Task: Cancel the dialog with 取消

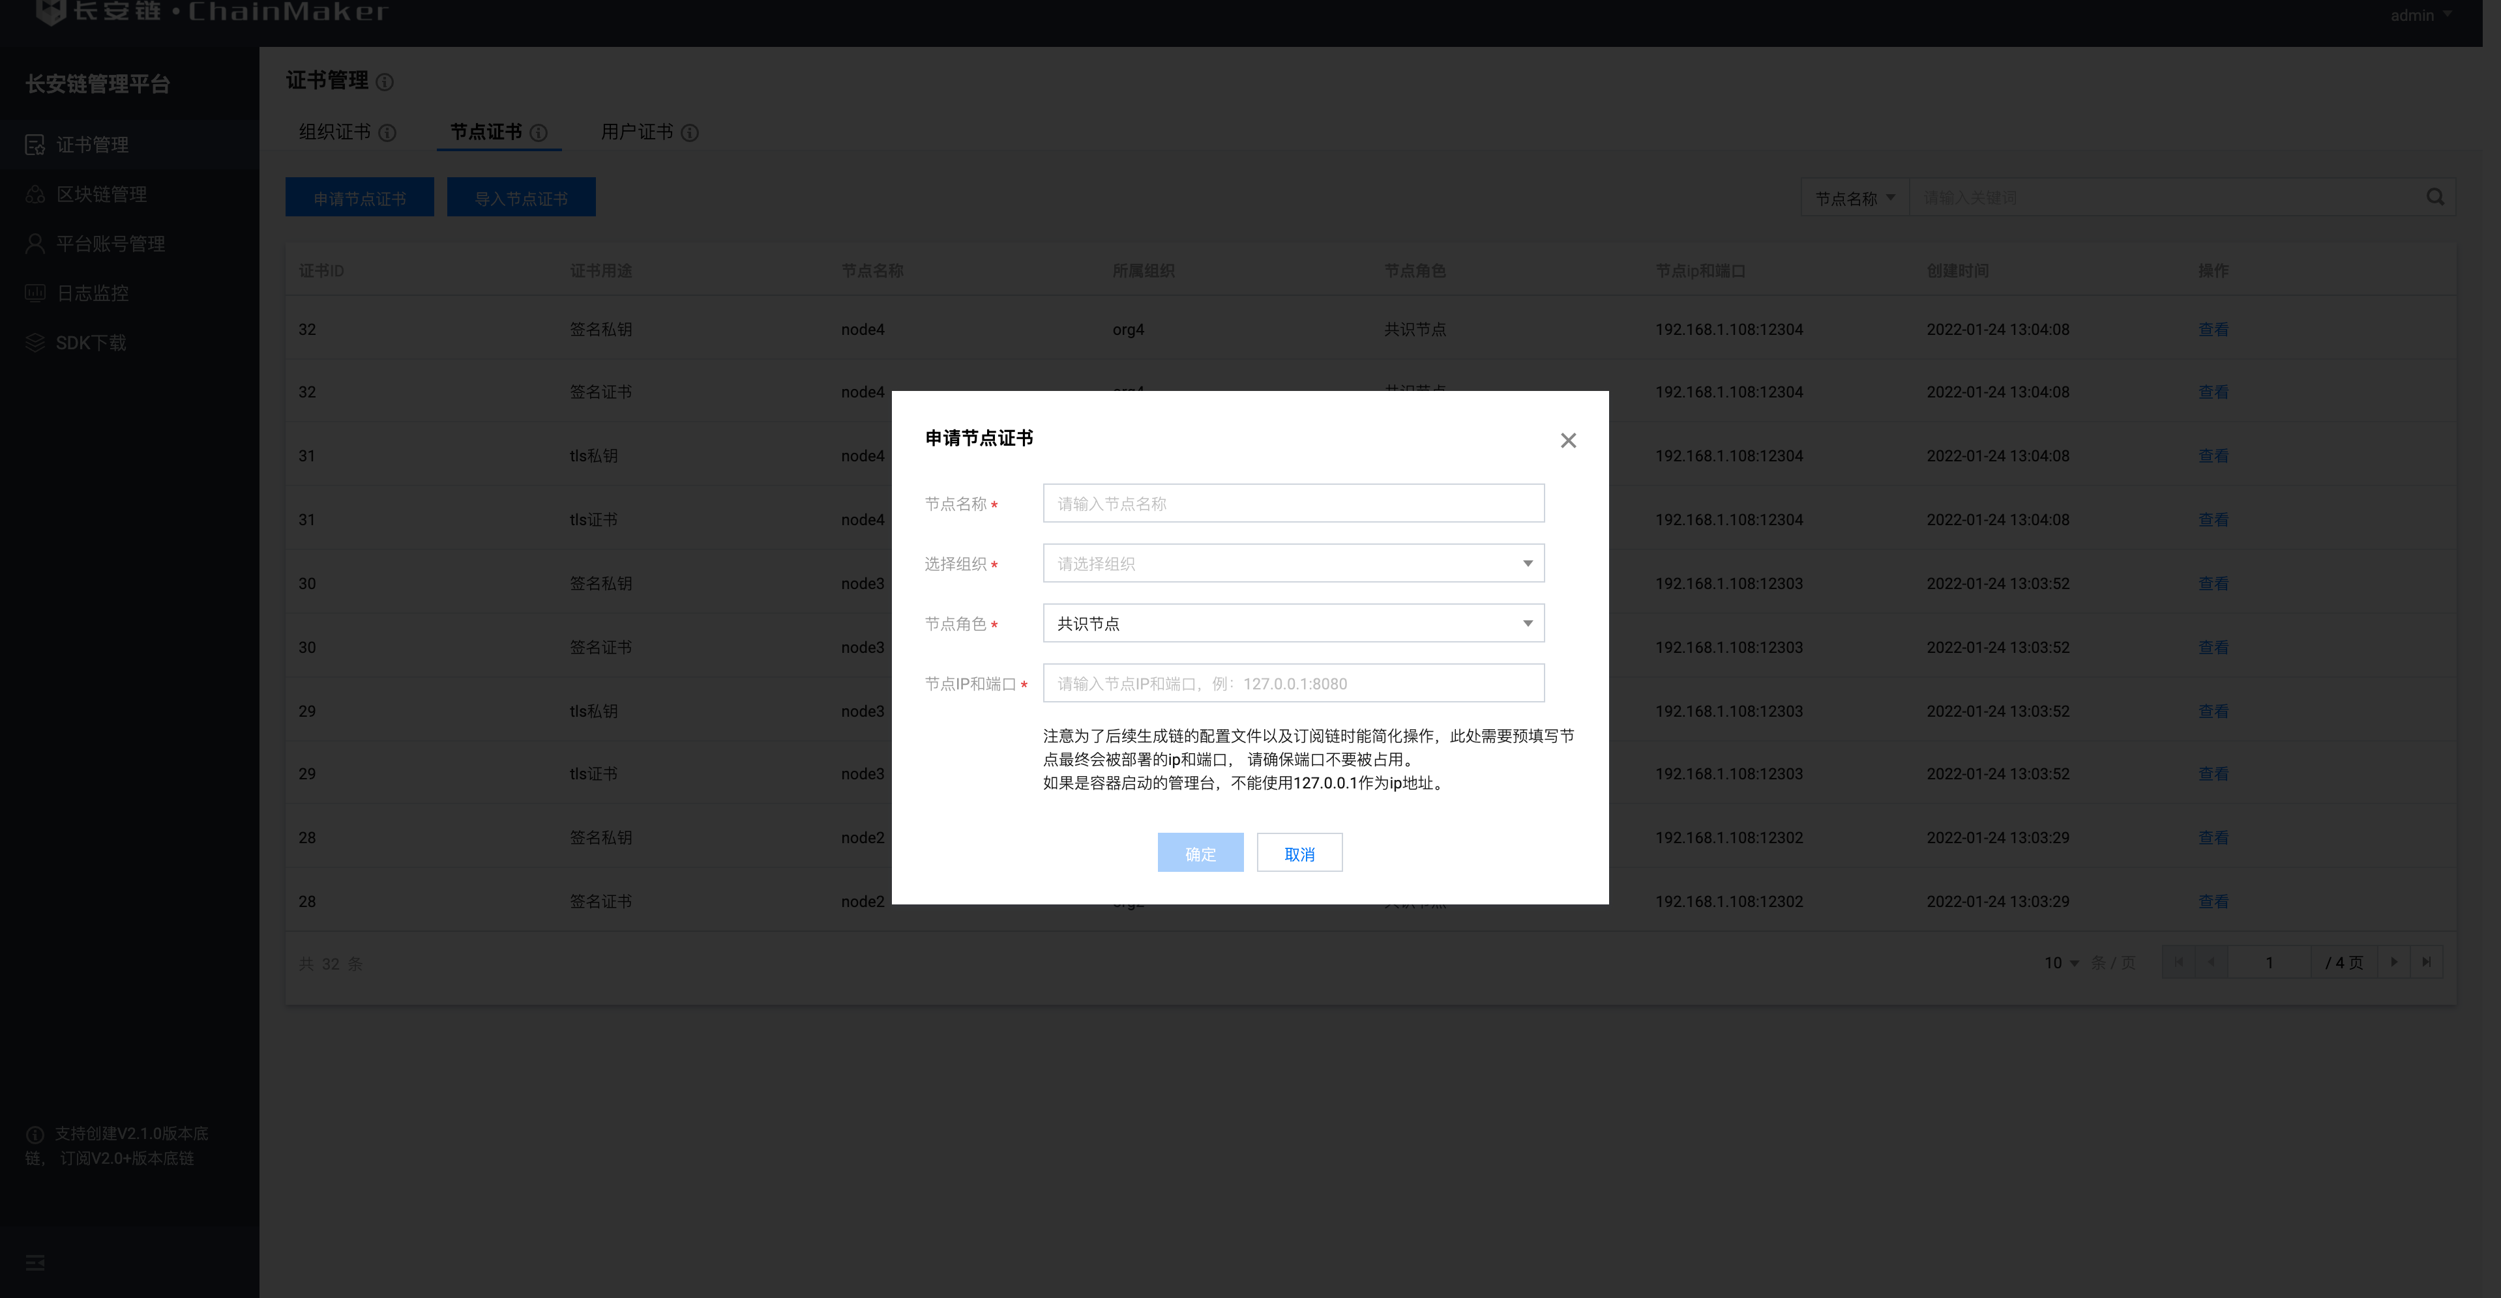Action: click(1299, 853)
